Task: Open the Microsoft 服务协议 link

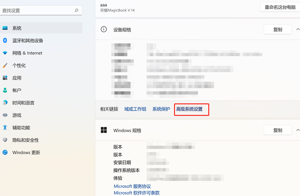Action: 132,186
